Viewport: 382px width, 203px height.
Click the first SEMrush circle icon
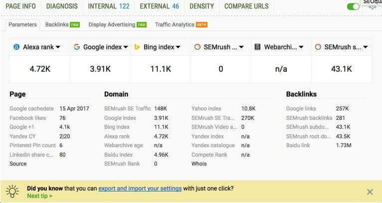(x=197, y=47)
